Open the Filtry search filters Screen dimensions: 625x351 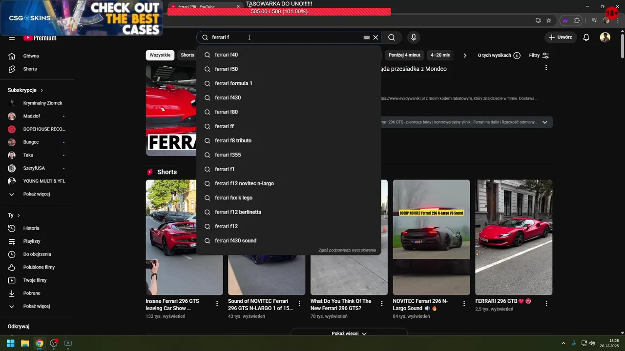(539, 56)
